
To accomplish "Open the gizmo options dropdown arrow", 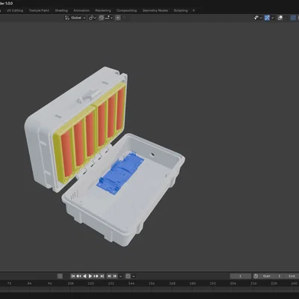I will click(272, 18).
